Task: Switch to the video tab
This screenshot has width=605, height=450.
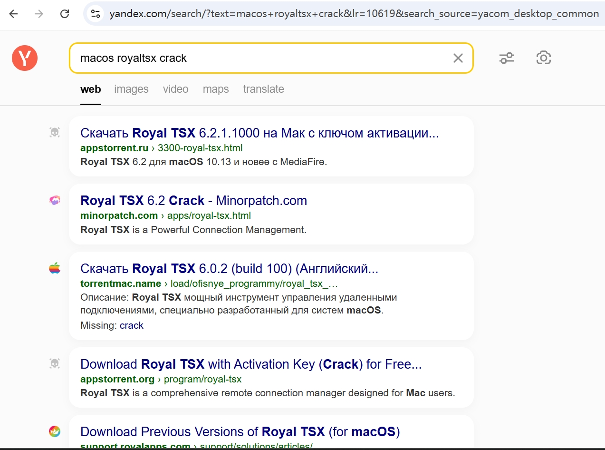Action: (x=175, y=89)
